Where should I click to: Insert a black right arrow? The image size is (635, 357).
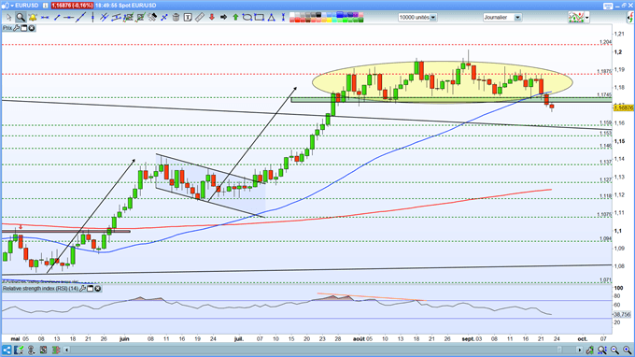click(x=223, y=18)
